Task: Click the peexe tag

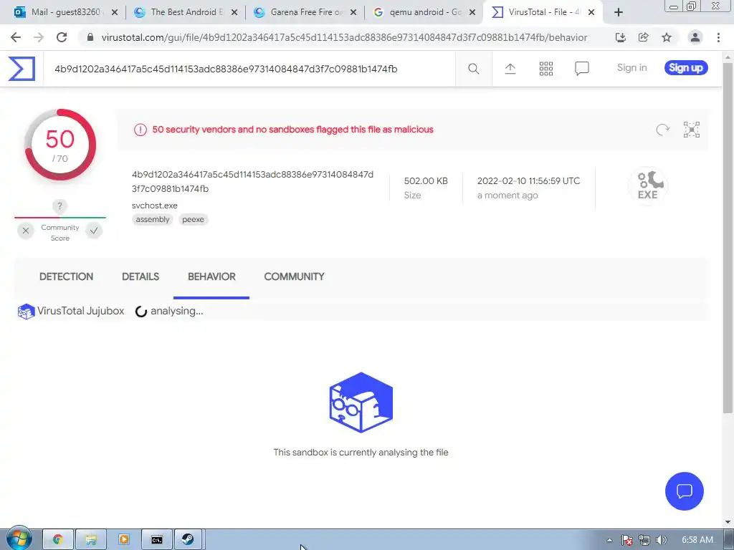Action: [193, 219]
